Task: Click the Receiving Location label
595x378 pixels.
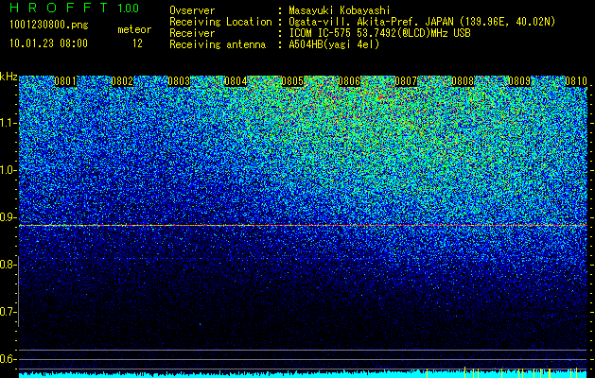Action: (220, 23)
